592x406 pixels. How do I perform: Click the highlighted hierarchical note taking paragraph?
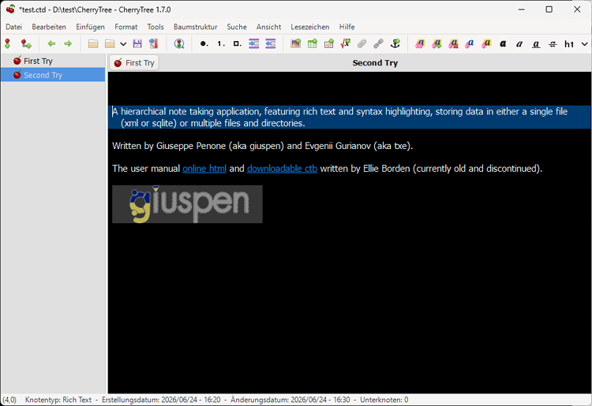[x=349, y=117]
